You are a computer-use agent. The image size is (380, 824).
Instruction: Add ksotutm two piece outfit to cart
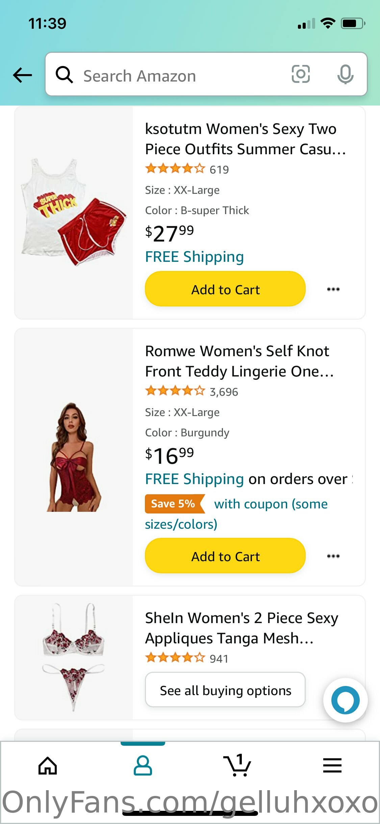225,289
